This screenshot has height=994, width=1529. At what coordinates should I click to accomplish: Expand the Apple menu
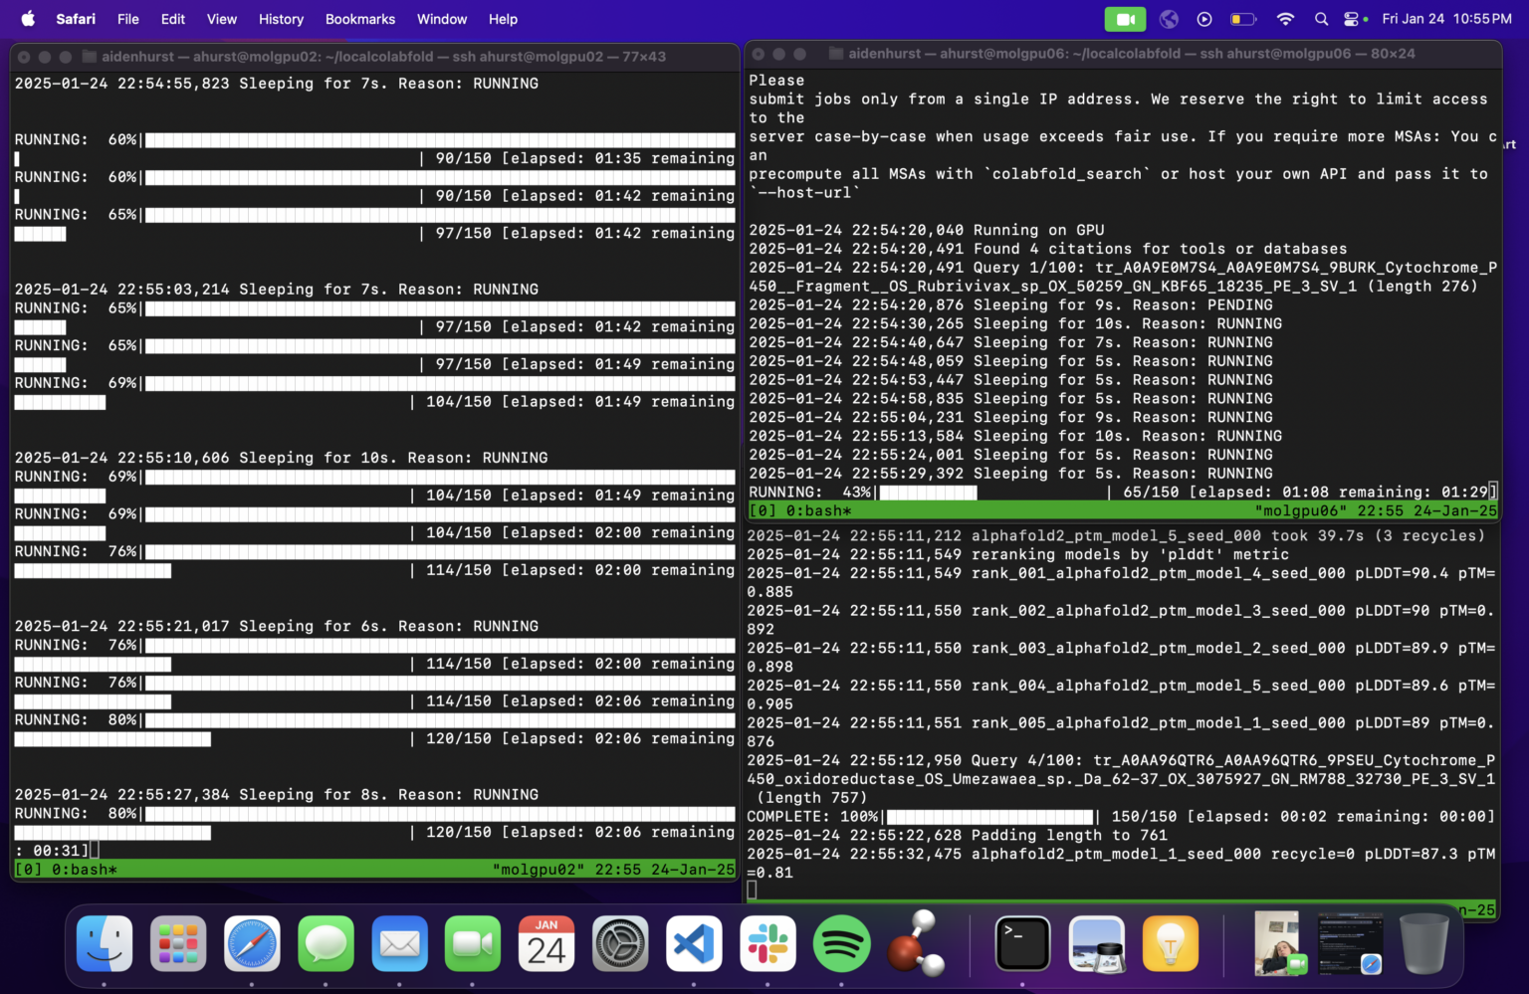coord(28,19)
